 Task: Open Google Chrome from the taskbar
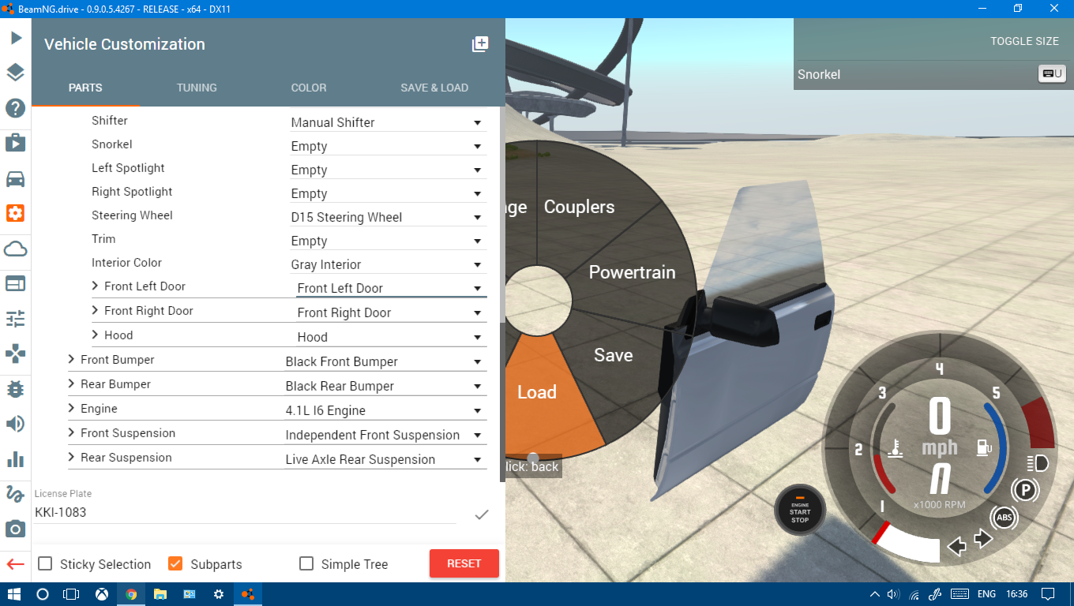pos(131,594)
